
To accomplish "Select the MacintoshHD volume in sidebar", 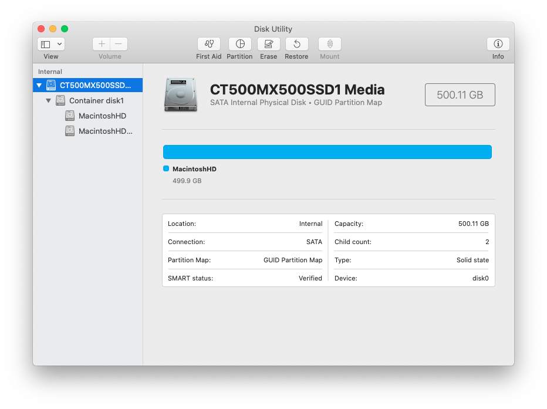I will [x=87, y=116].
